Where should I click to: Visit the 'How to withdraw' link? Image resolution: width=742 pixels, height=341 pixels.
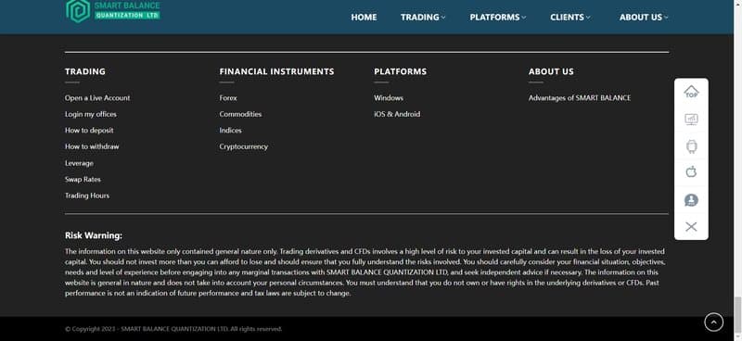pos(92,146)
